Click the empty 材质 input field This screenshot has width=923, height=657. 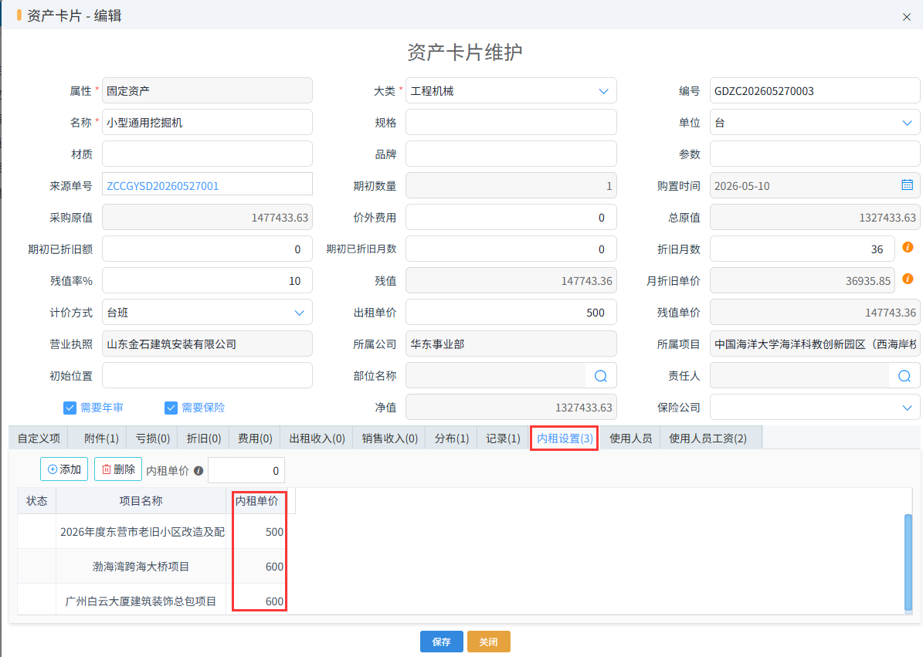(x=207, y=154)
